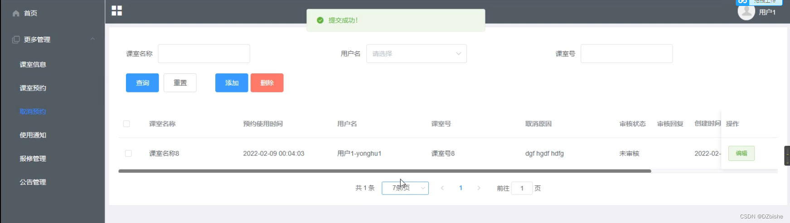Select all rows with header checkbox
The width and height of the screenshot is (790, 223).
tap(126, 124)
